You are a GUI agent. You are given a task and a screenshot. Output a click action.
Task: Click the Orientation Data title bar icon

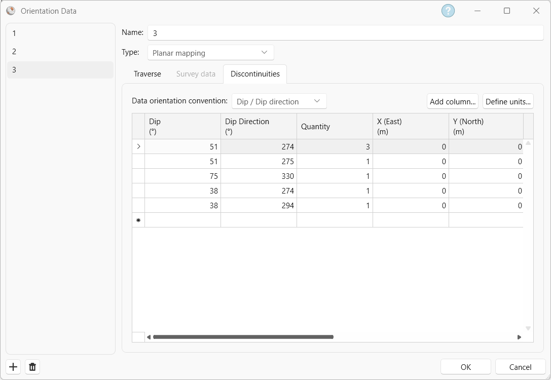point(11,11)
